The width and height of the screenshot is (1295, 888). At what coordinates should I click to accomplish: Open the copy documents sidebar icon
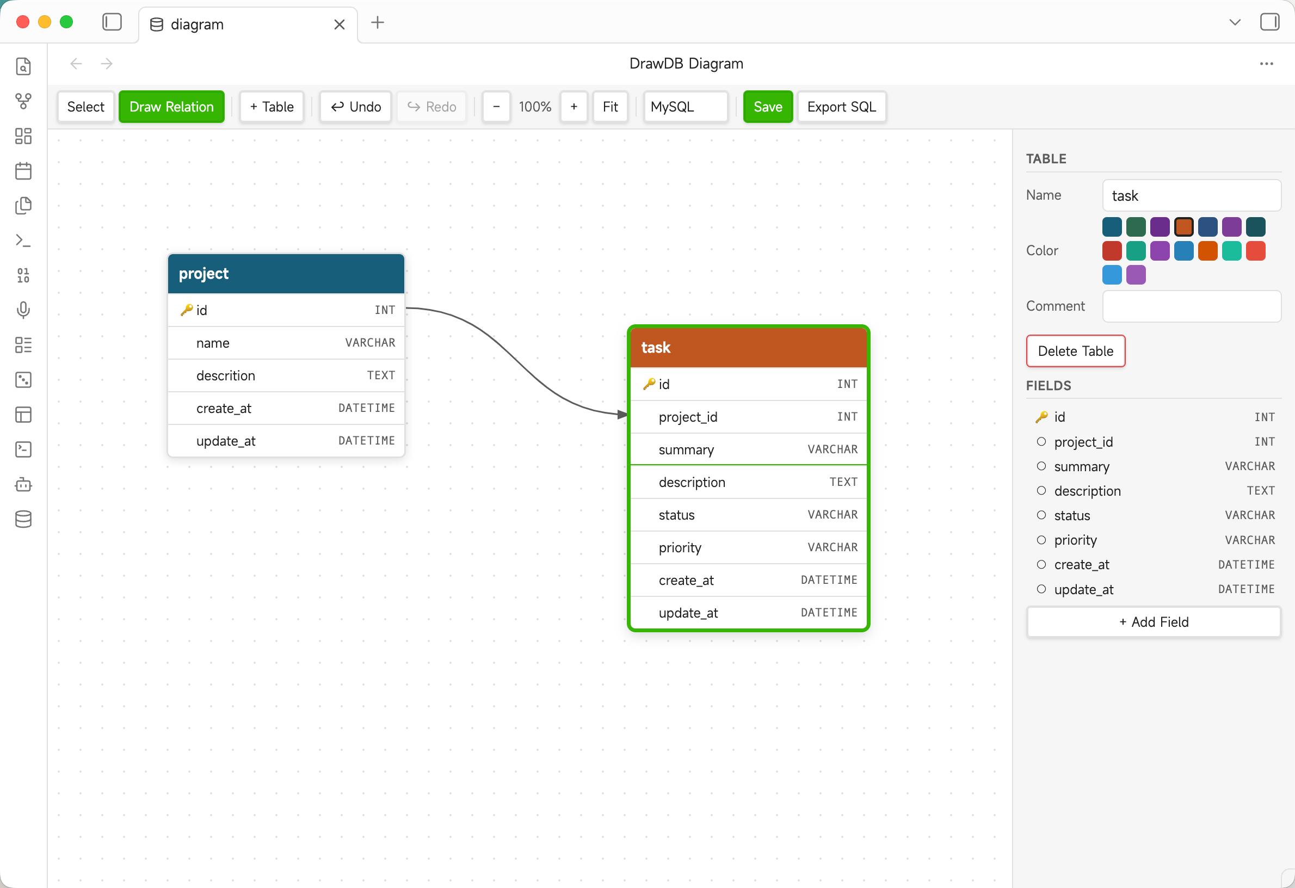click(23, 206)
